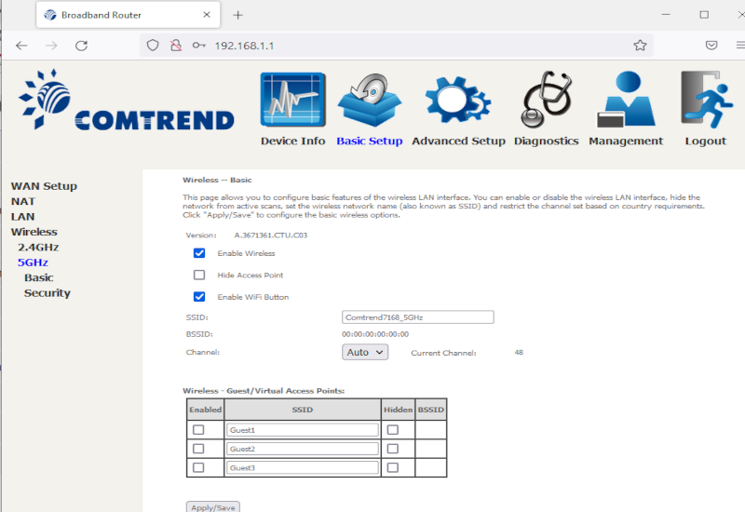
Task: Click the BSSID value 00:00:00:00:00:00
Action: click(375, 334)
